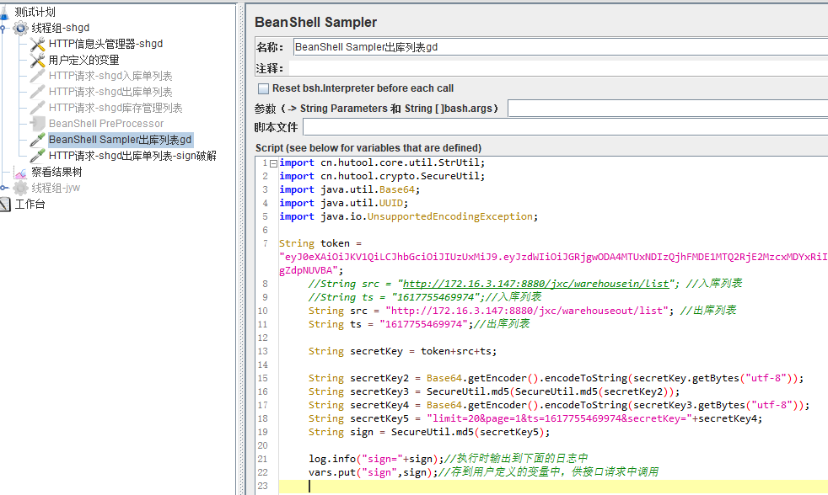This screenshot has width=828, height=495.
Task: Click the gear icon of 线程组-shgd
Action: click(x=20, y=28)
